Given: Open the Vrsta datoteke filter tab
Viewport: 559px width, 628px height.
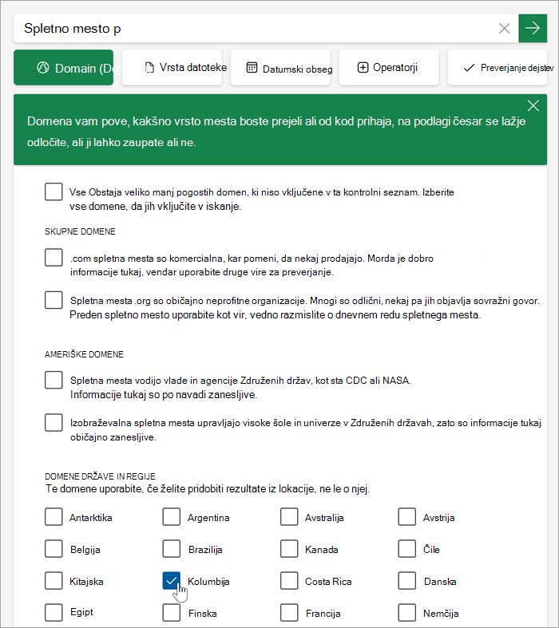Looking at the screenshot, I should click(172, 67).
